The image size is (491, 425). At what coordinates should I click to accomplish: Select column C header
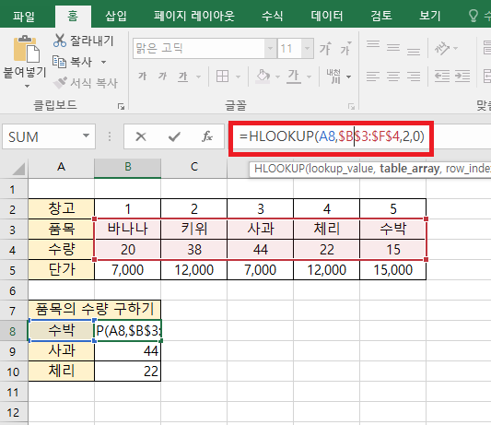click(x=194, y=168)
